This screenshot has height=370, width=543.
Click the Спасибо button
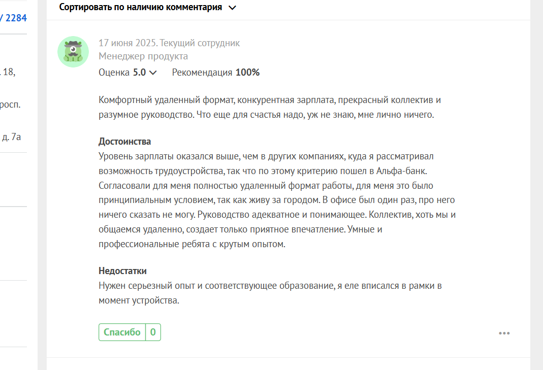(122, 332)
